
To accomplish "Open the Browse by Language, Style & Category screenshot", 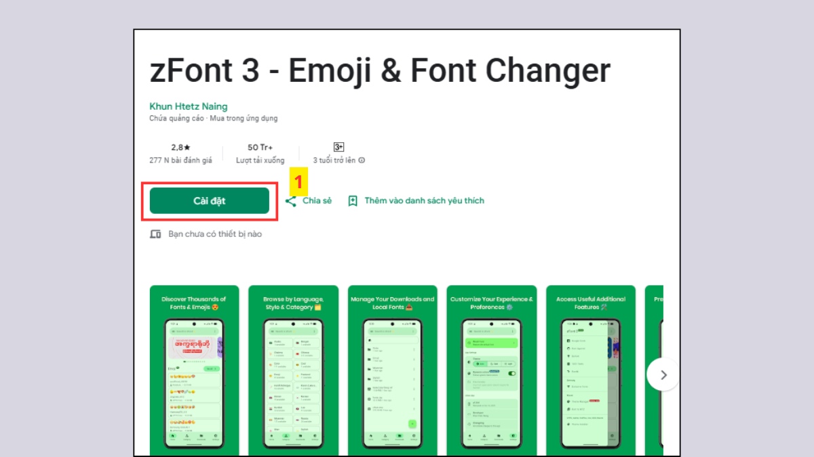I will (293, 370).
